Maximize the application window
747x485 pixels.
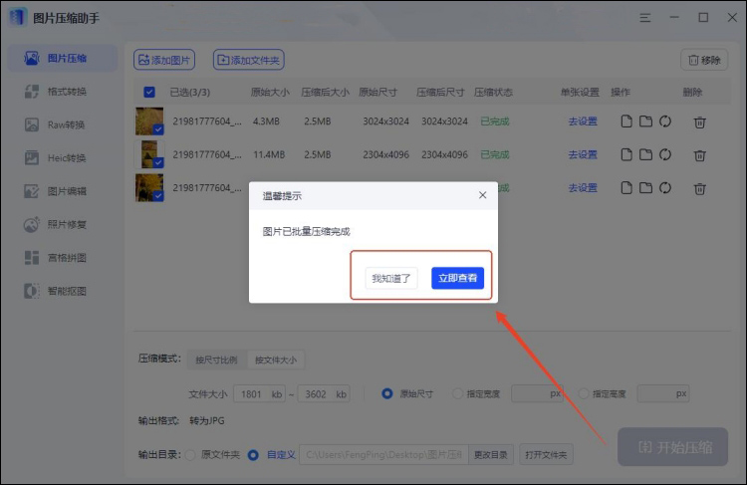coord(703,18)
